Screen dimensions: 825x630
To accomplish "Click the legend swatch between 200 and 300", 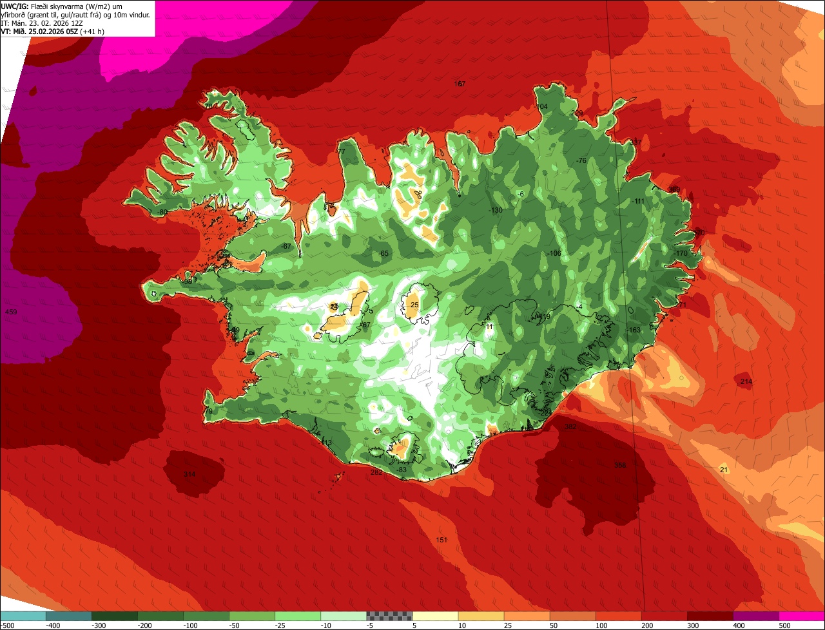I will [x=664, y=616].
